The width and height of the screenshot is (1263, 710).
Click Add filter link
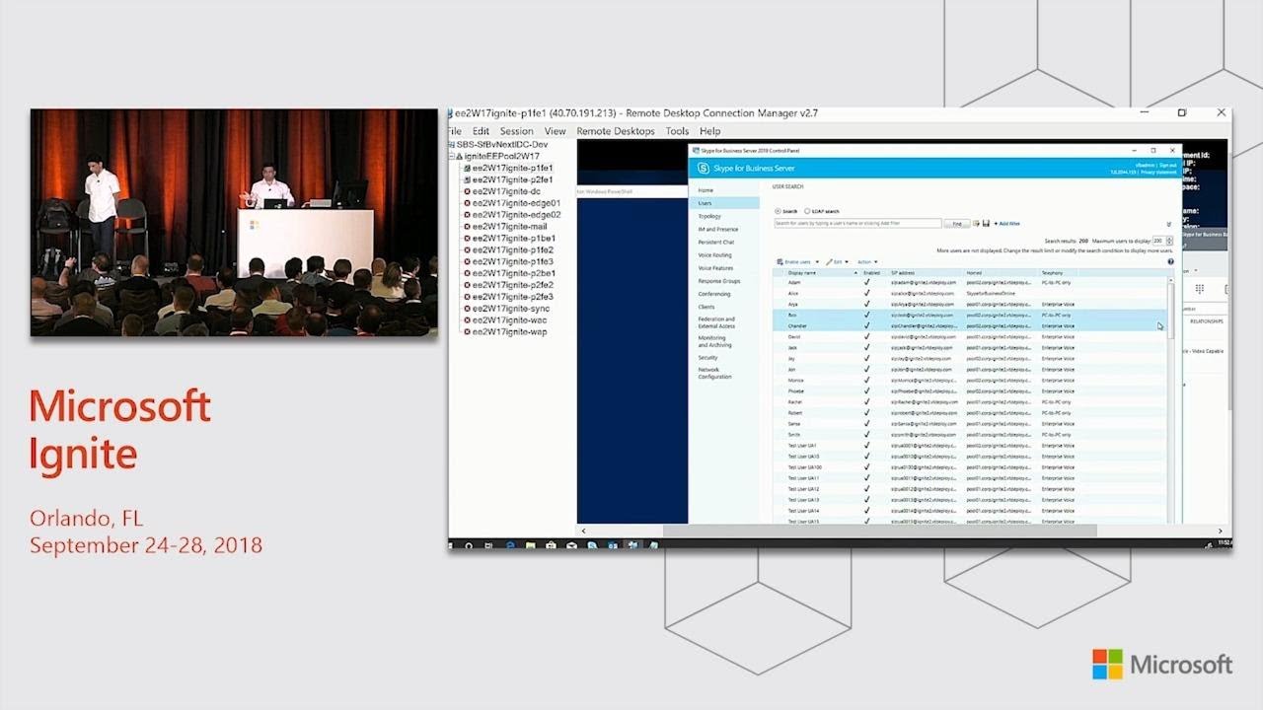point(1007,224)
